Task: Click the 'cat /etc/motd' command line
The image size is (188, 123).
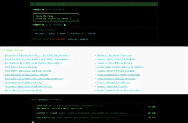Action: 56,10
